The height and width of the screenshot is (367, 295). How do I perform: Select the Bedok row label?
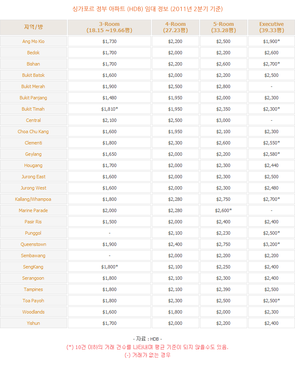(x=33, y=53)
